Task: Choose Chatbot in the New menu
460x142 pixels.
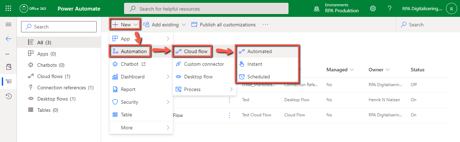Action: tap(141, 64)
